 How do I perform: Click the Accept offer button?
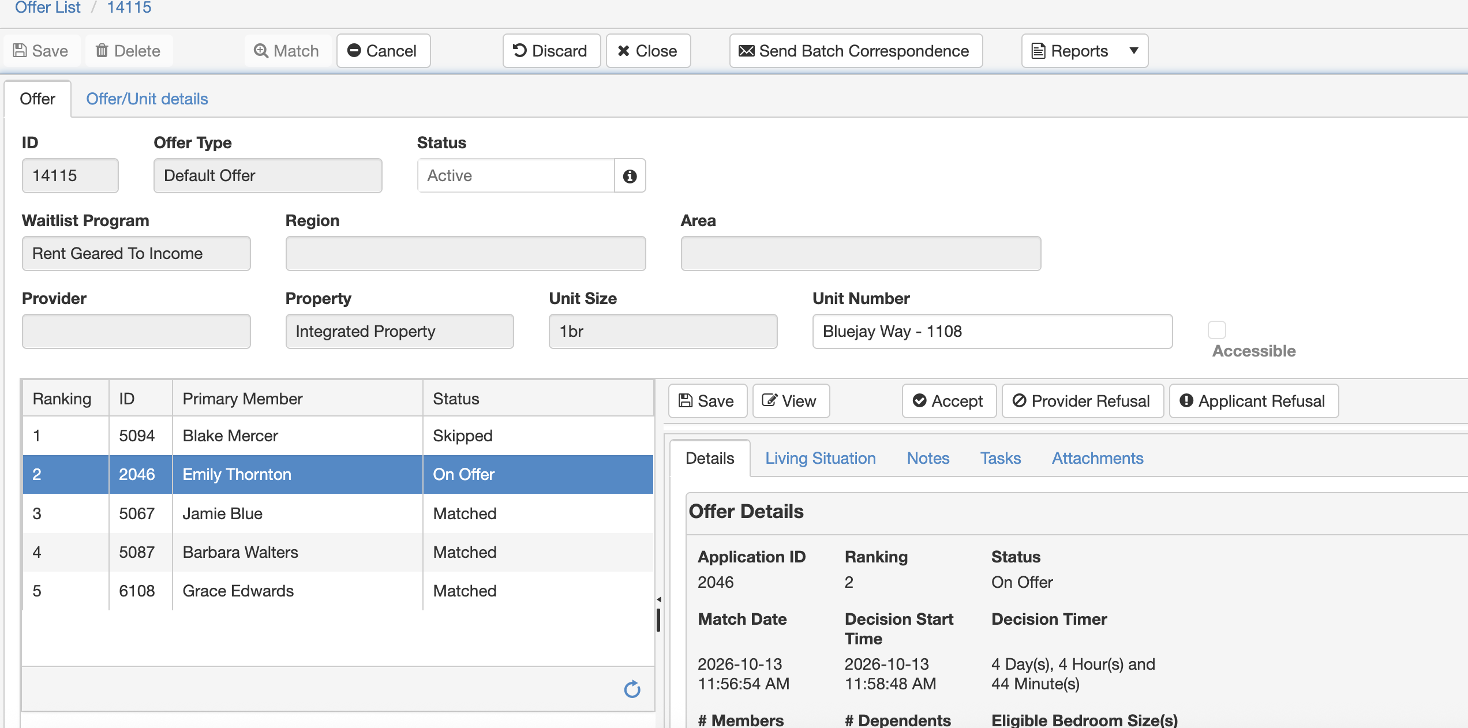949,401
